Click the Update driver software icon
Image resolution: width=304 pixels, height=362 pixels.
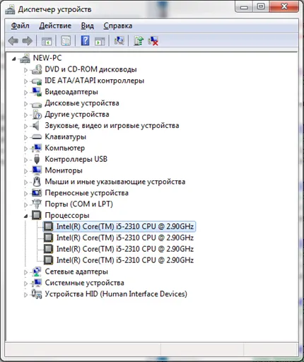click(x=139, y=41)
